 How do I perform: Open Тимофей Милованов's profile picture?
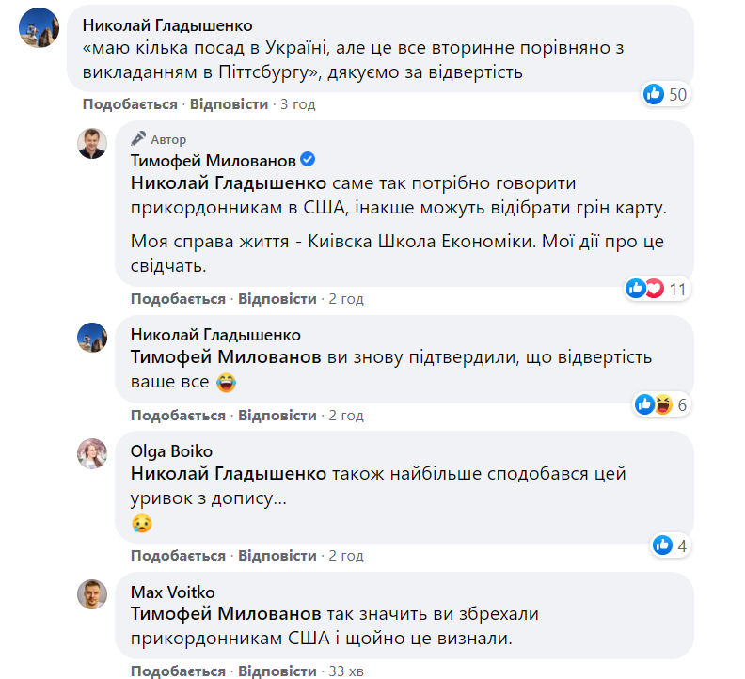tap(91, 144)
